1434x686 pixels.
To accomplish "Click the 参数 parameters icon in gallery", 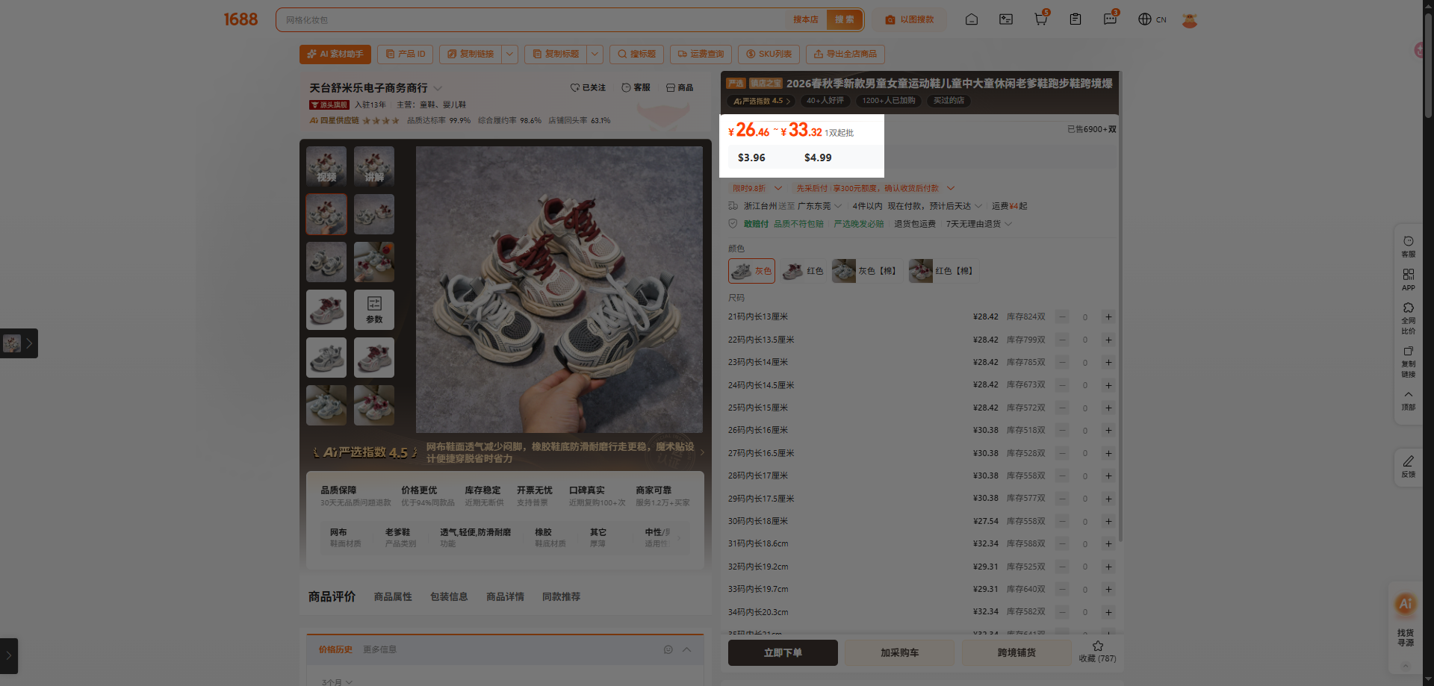I will [374, 309].
